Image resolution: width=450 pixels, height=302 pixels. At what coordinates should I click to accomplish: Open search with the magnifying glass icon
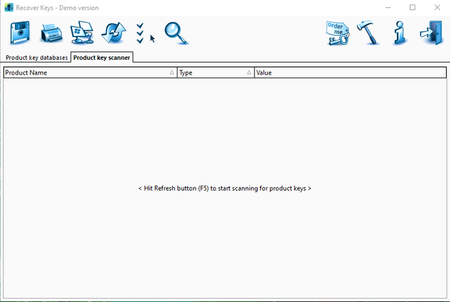pyautogui.click(x=175, y=33)
